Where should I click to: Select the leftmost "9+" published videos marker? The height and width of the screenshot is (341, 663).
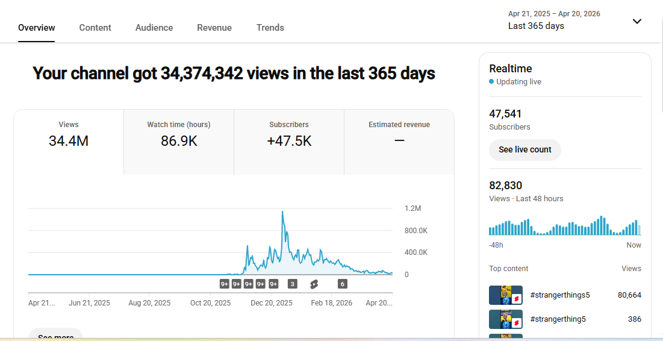224,284
